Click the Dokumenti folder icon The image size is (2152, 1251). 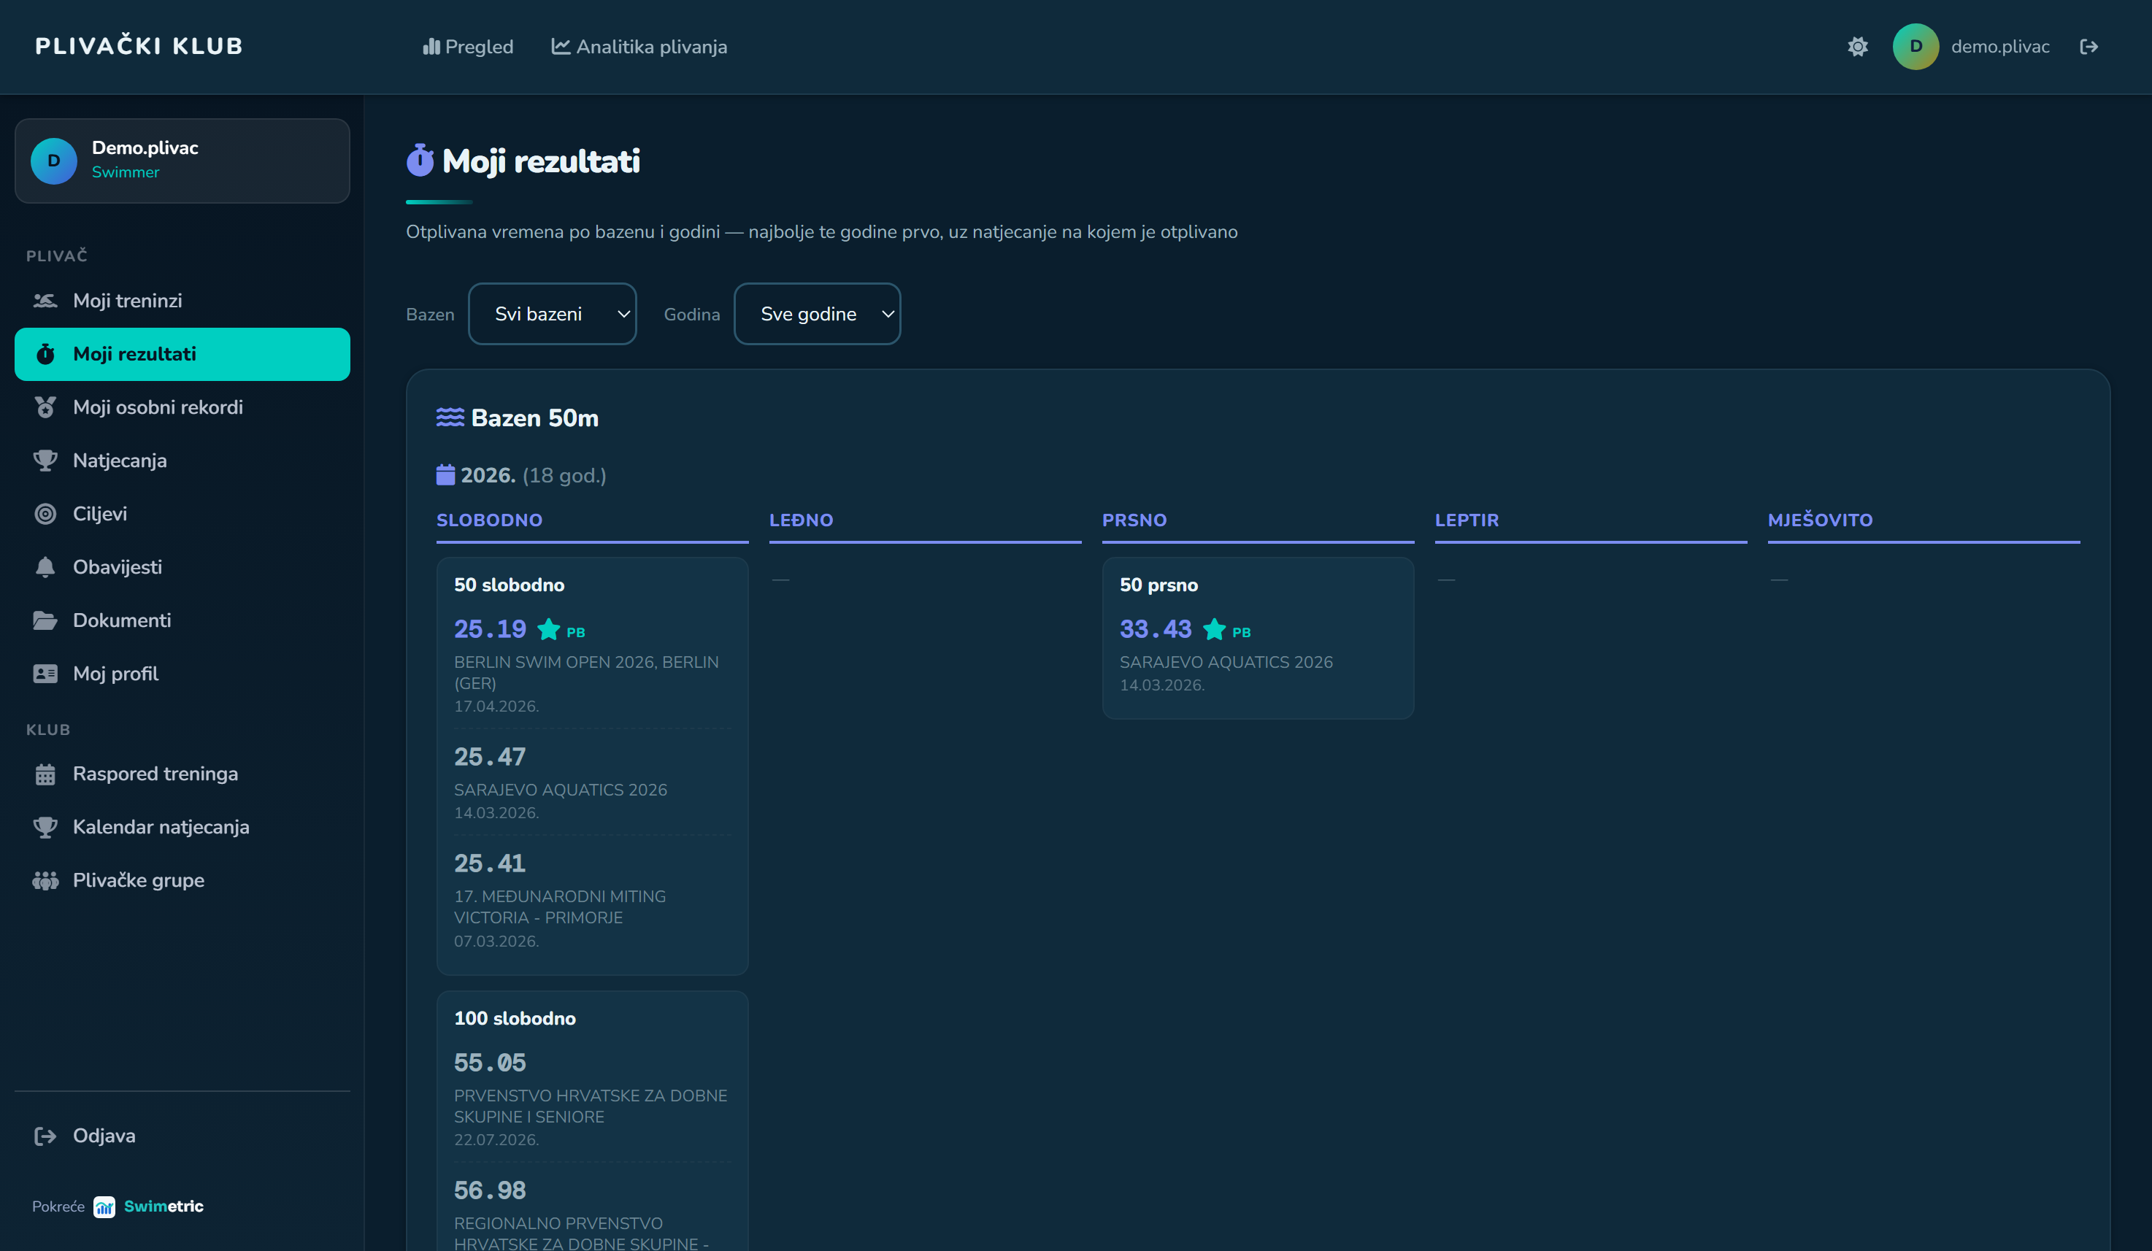45,621
